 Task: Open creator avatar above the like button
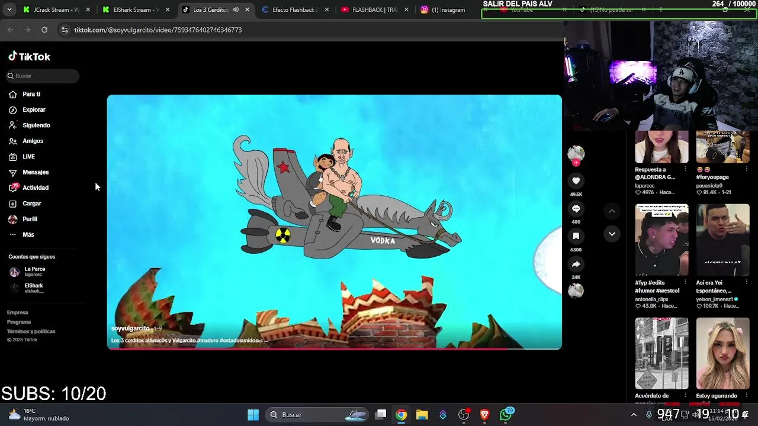576,154
